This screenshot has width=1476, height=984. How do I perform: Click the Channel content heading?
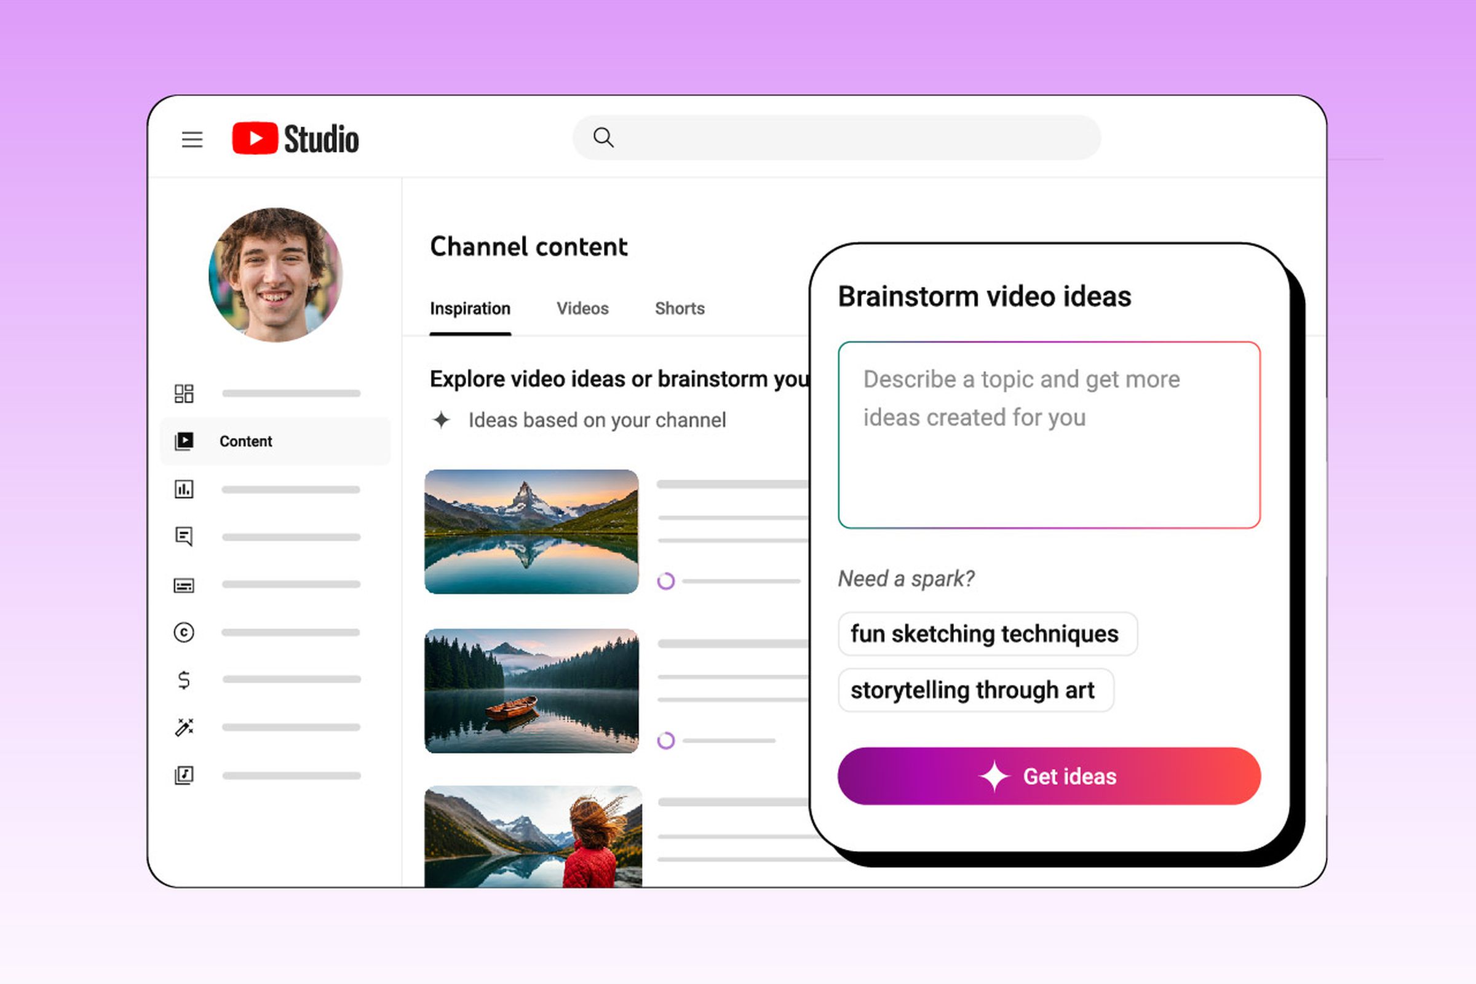pyautogui.click(x=528, y=247)
